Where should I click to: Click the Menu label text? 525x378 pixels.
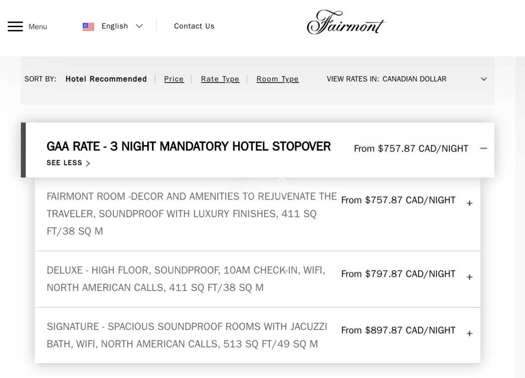pyautogui.click(x=37, y=27)
